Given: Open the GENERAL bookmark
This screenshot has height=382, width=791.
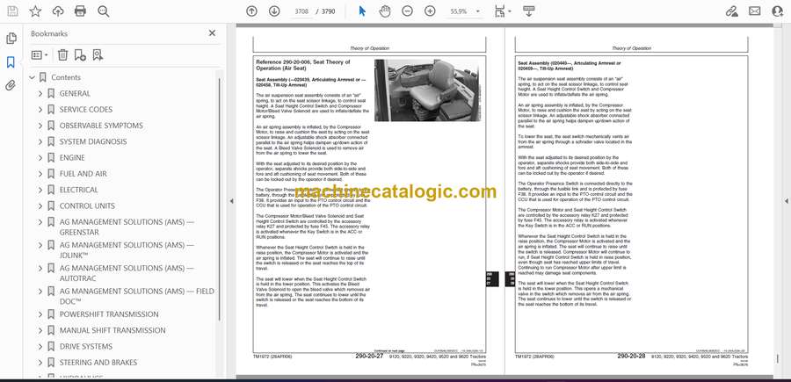Looking at the screenshot, I should coord(75,93).
